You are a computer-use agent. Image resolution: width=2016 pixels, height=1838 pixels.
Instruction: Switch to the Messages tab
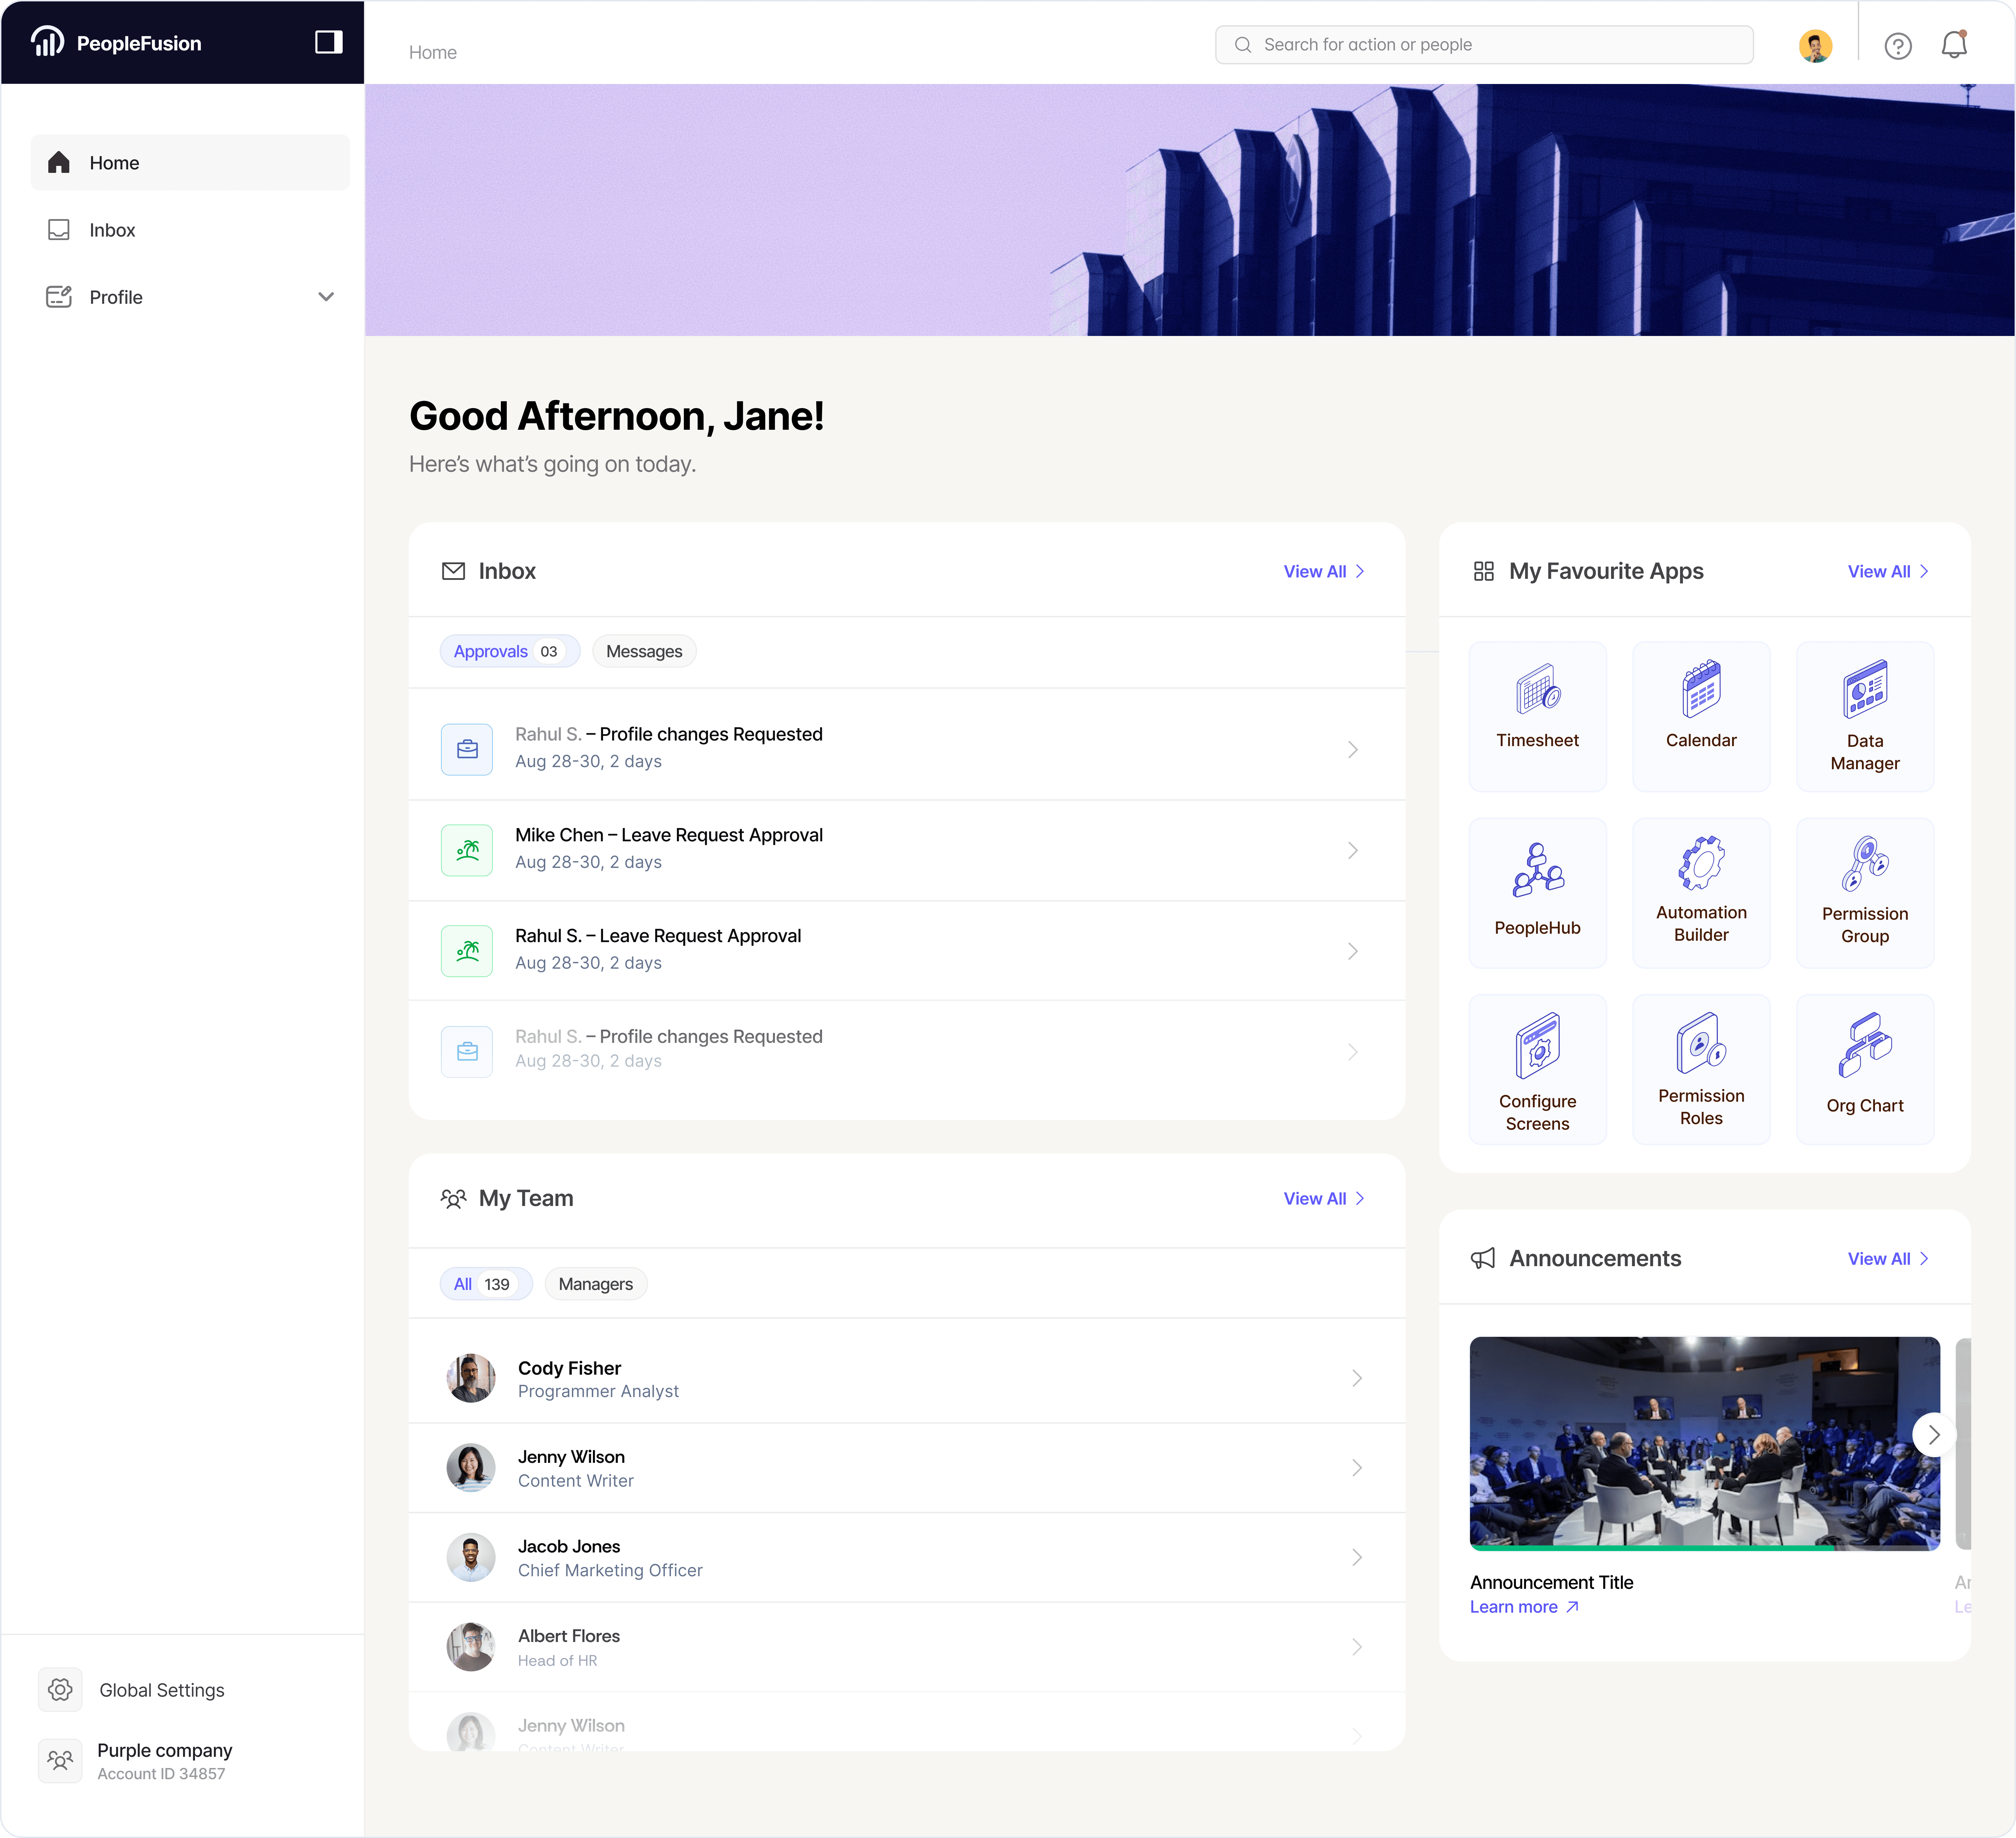click(x=644, y=651)
